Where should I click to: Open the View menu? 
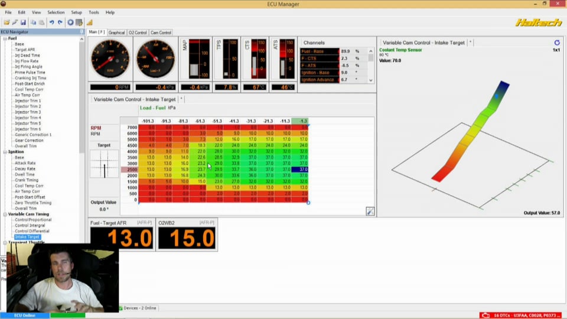tap(36, 12)
